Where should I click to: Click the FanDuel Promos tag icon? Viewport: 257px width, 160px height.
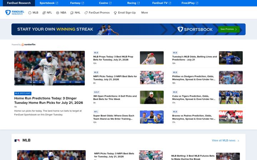click(86, 13)
